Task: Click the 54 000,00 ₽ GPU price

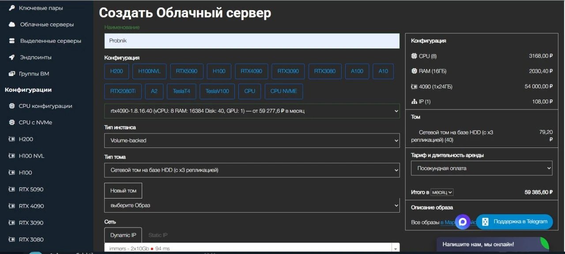Action: point(539,86)
